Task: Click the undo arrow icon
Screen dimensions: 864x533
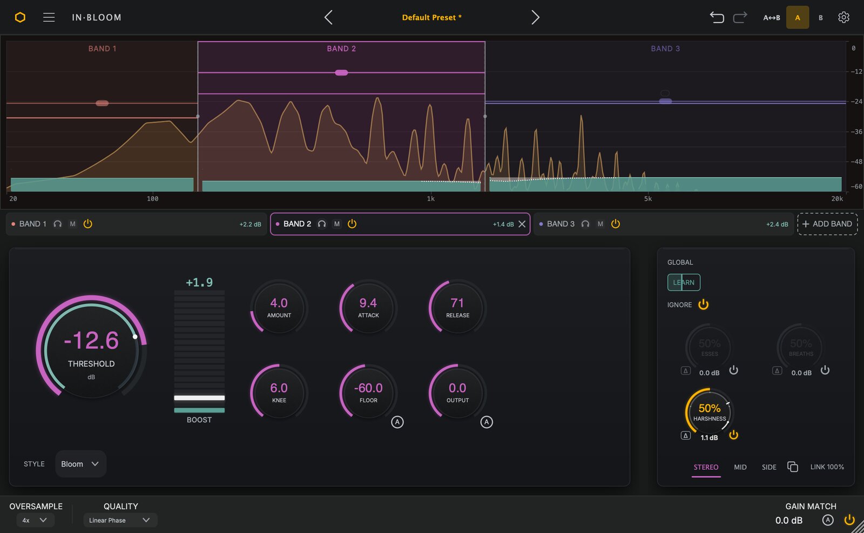Action: tap(717, 17)
